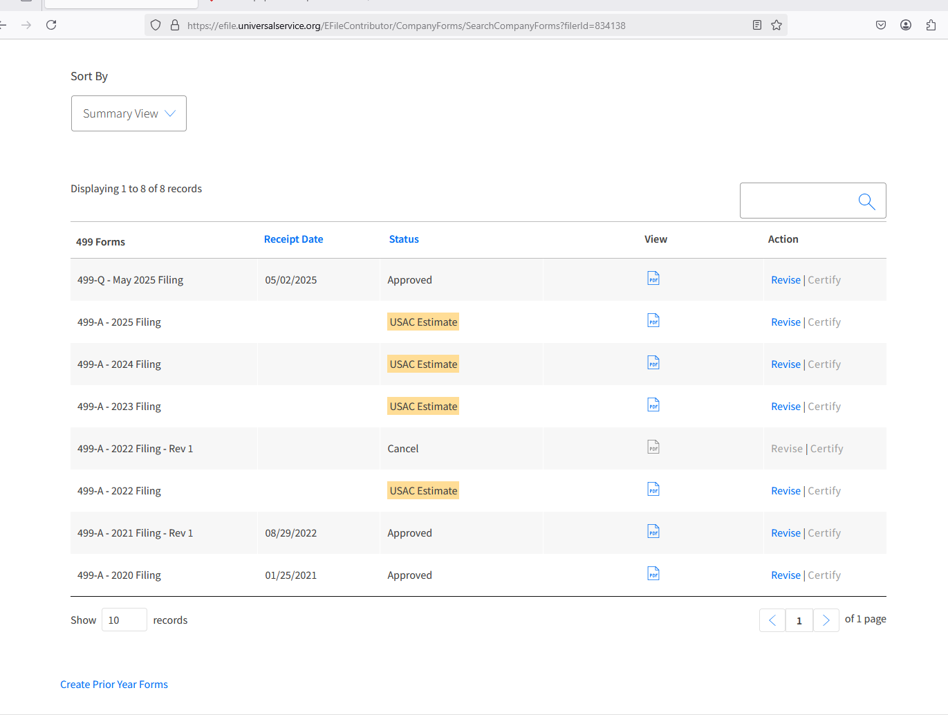Bookmark this page with the star icon
This screenshot has height=715, width=948.
[x=777, y=26]
